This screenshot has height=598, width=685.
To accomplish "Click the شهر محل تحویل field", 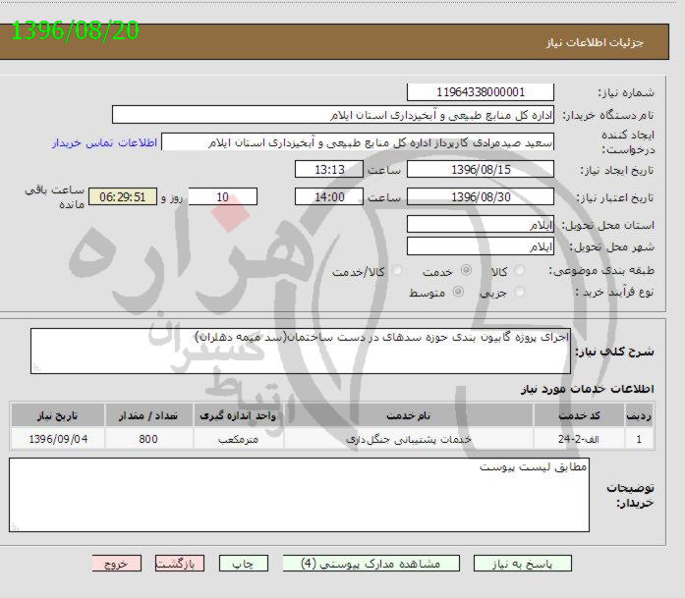I will tap(481, 246).
